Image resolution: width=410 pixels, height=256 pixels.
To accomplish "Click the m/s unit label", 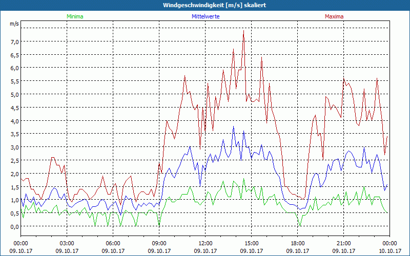I will pos(14,24).
